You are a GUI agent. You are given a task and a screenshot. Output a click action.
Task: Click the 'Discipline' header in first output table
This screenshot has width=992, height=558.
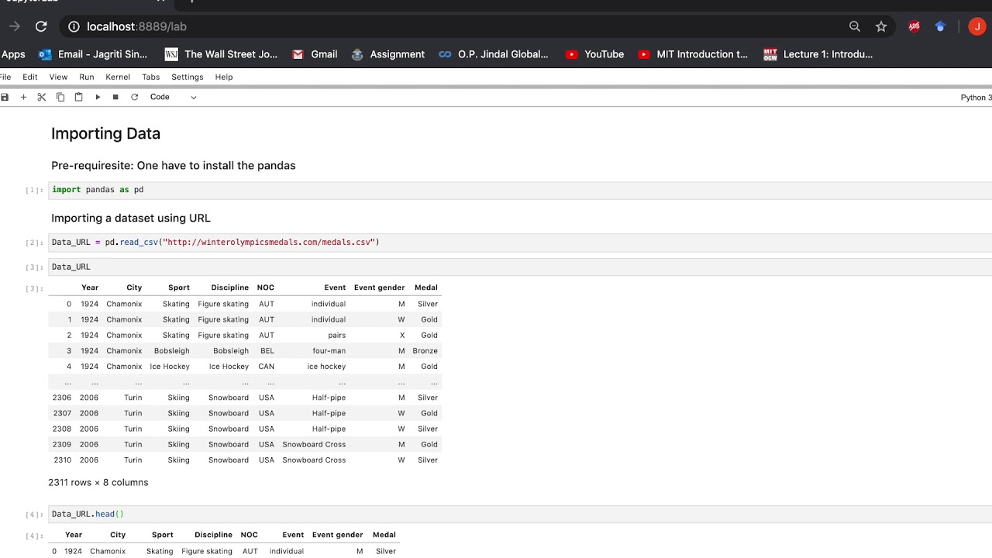click(229, 288)
